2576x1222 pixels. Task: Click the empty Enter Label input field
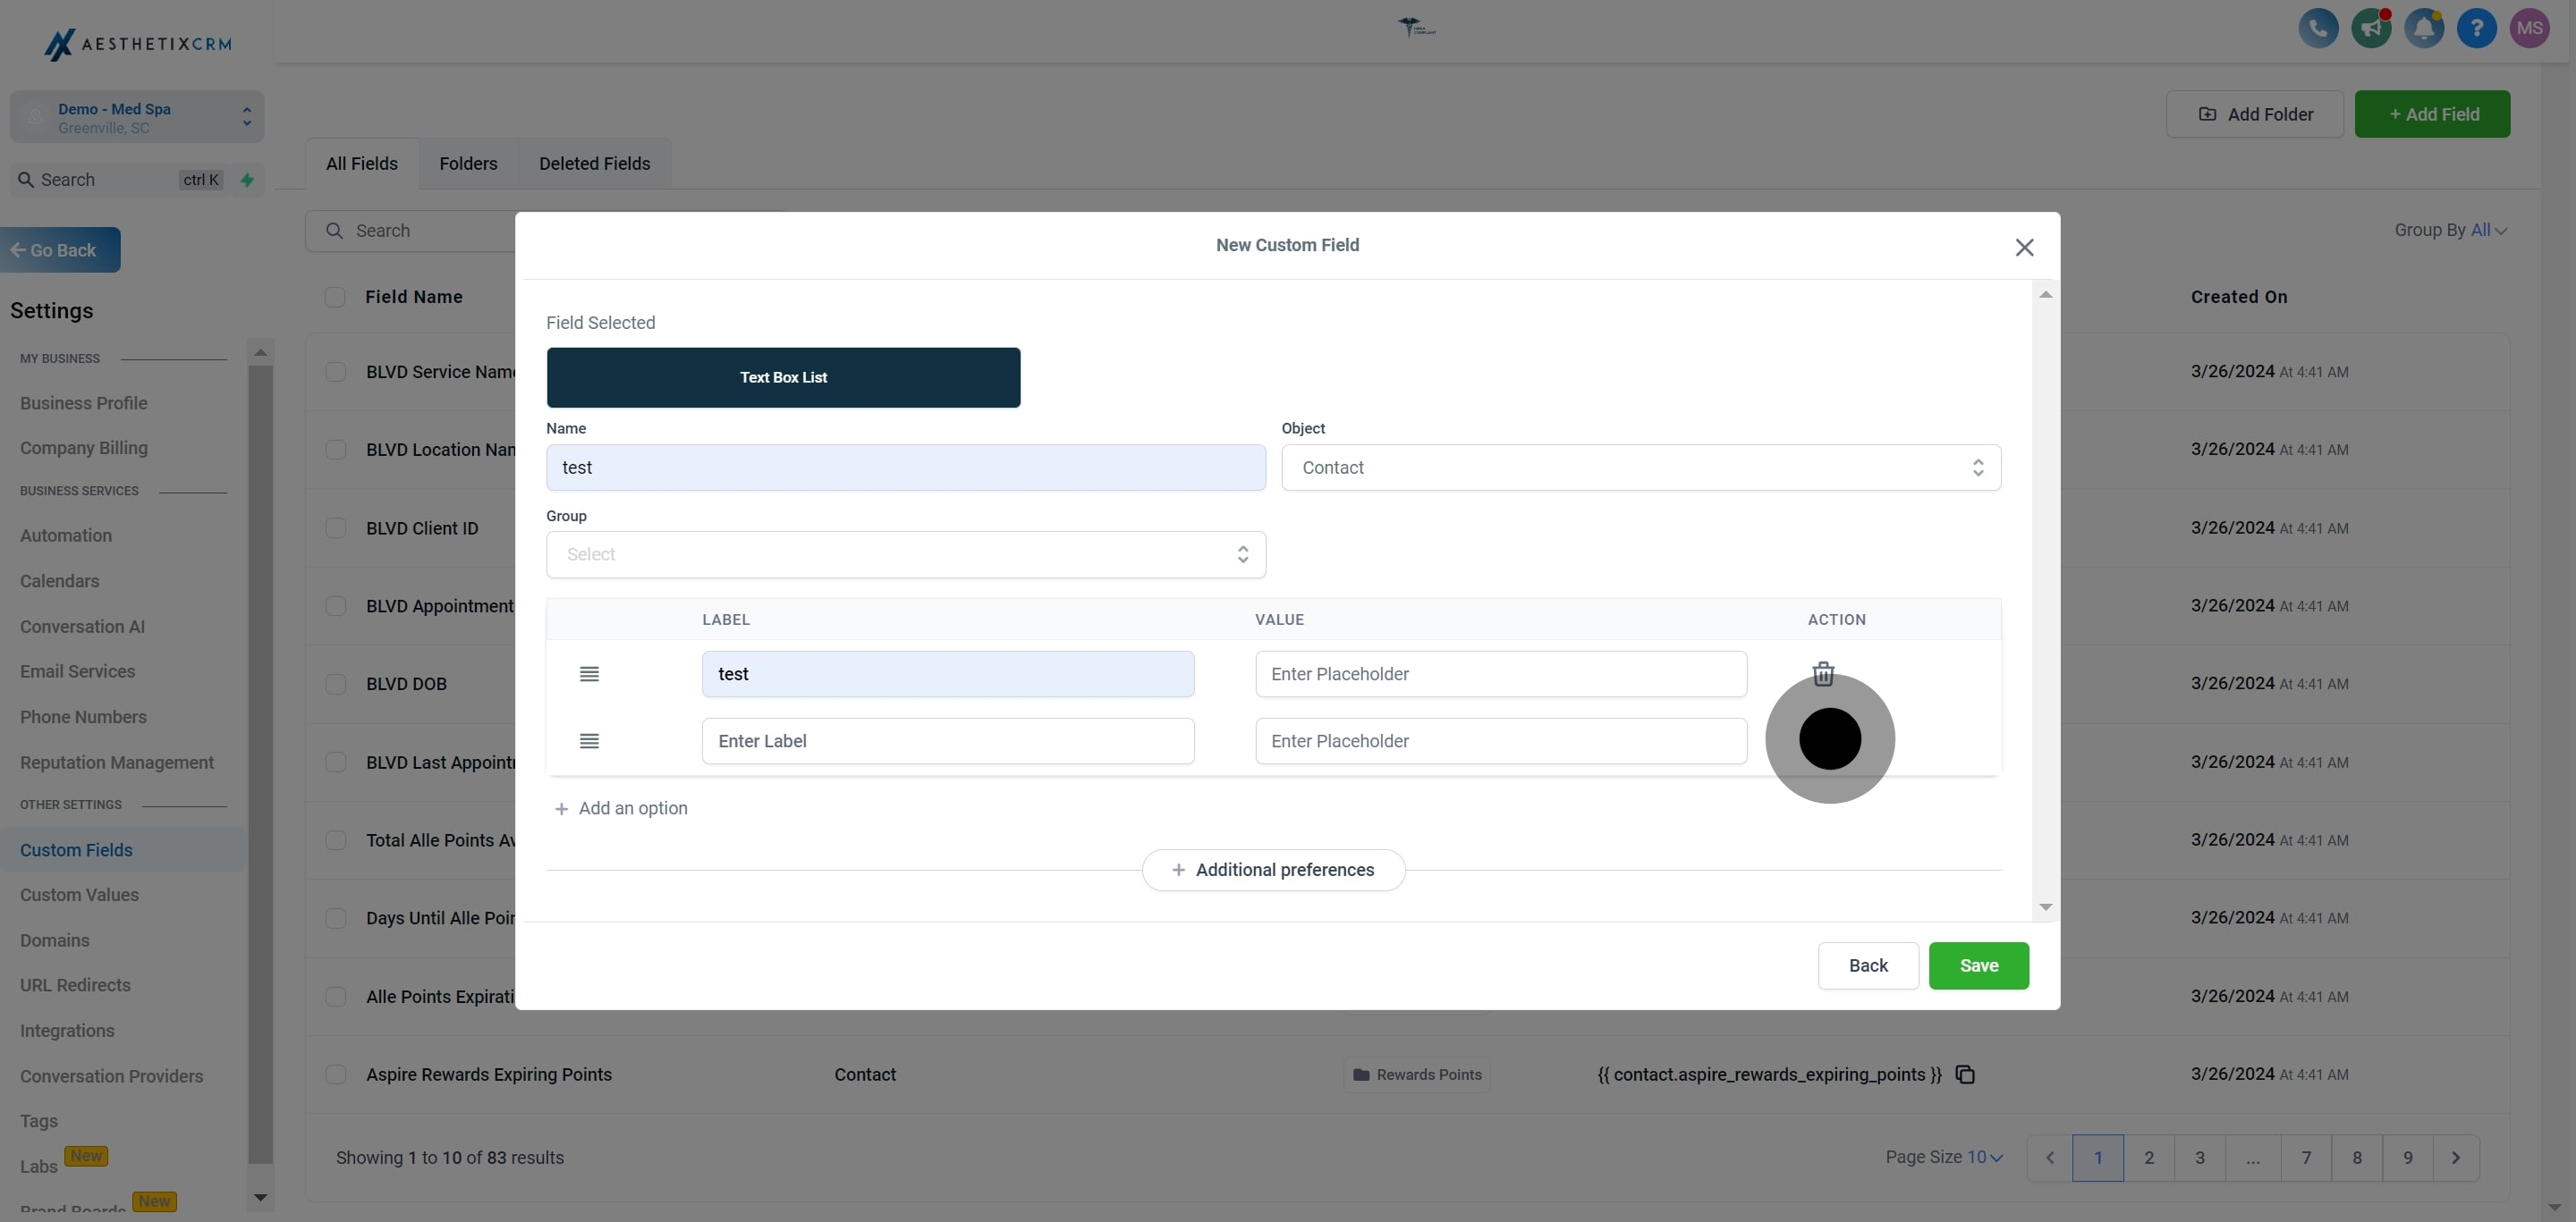click(x=947, y=741)
